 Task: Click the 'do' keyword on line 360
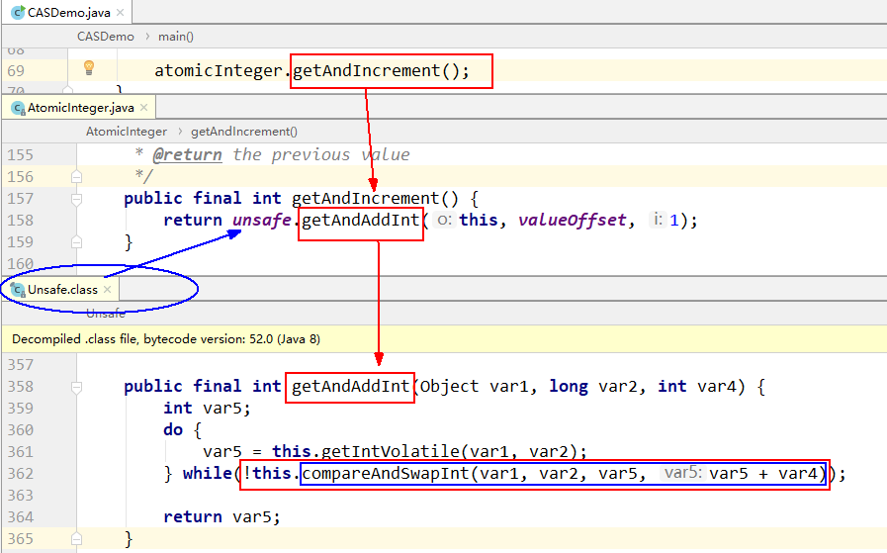click(173, 429)
